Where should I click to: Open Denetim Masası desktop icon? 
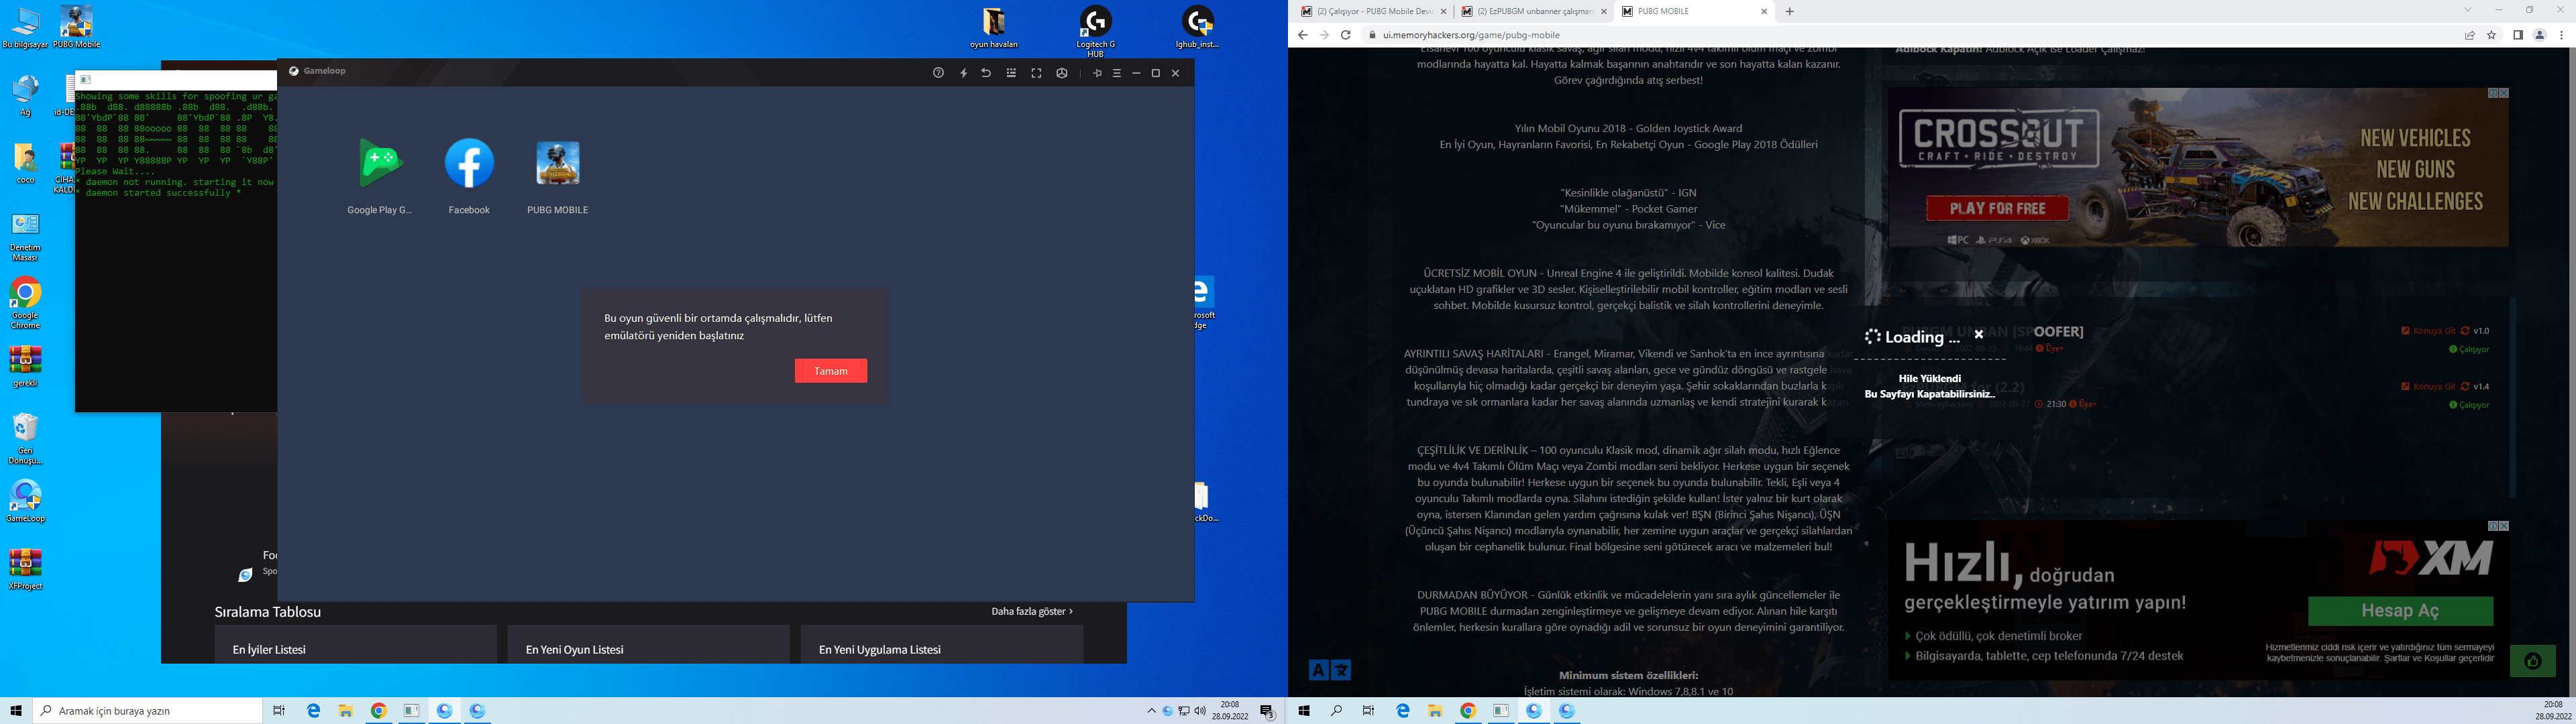25,238
